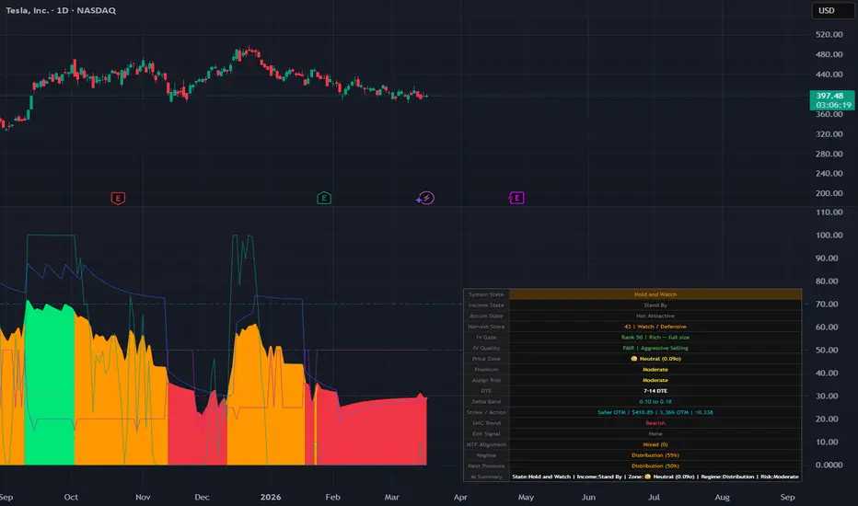The width and height of the screenshot is (858, 506).
Task: Click the 'Hold and Watch' system state cell
Action: (655, 294)
